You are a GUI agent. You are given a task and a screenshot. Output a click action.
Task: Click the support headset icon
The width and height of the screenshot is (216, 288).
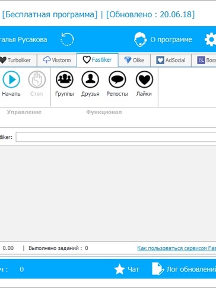pos(140,39)
